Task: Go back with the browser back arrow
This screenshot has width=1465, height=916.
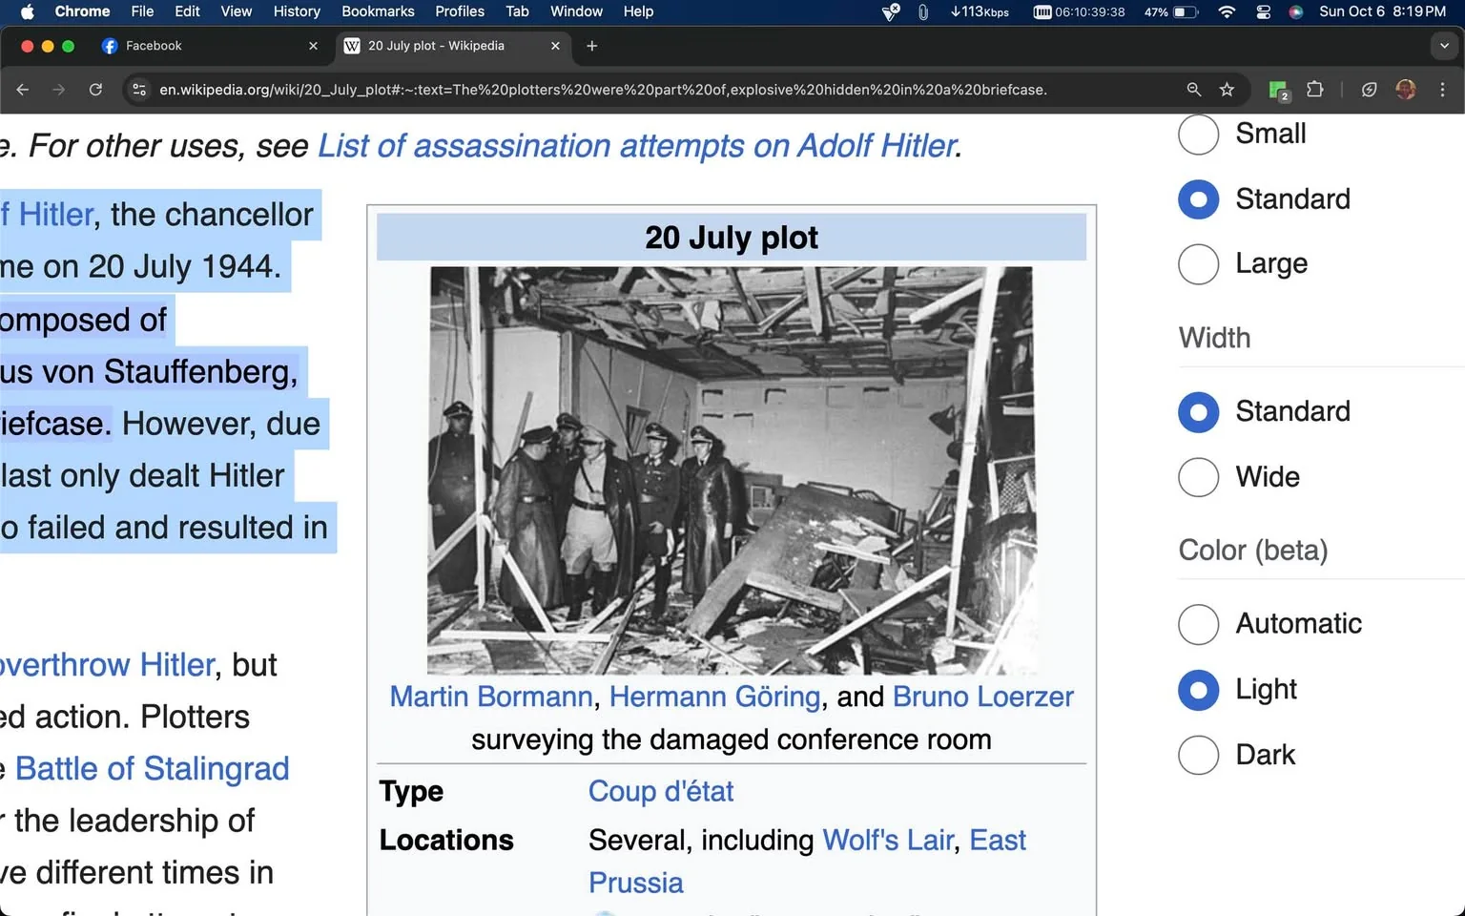Action: pyautogui.click(x=23, y=90)
